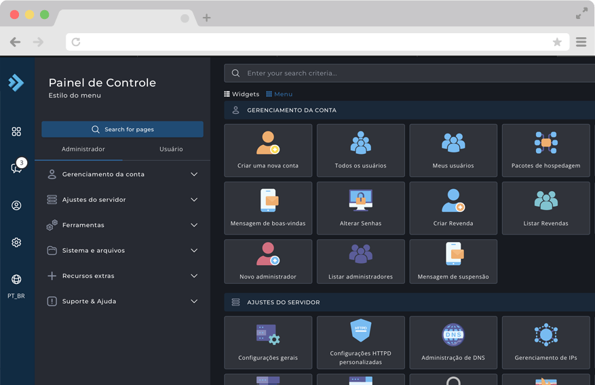Viewport: 595px width, 385px height.
Task: Open Configurações gerais tile
Action: click(268, 342)
